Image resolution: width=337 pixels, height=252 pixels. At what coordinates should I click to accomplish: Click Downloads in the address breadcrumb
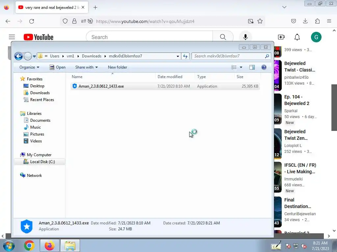pyautogui.click(x=91, y=56)
